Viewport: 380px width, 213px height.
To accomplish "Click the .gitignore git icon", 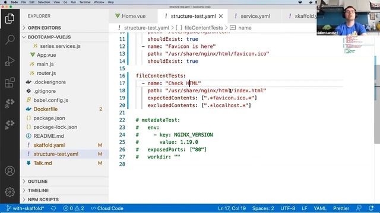I will pos(28,91).
